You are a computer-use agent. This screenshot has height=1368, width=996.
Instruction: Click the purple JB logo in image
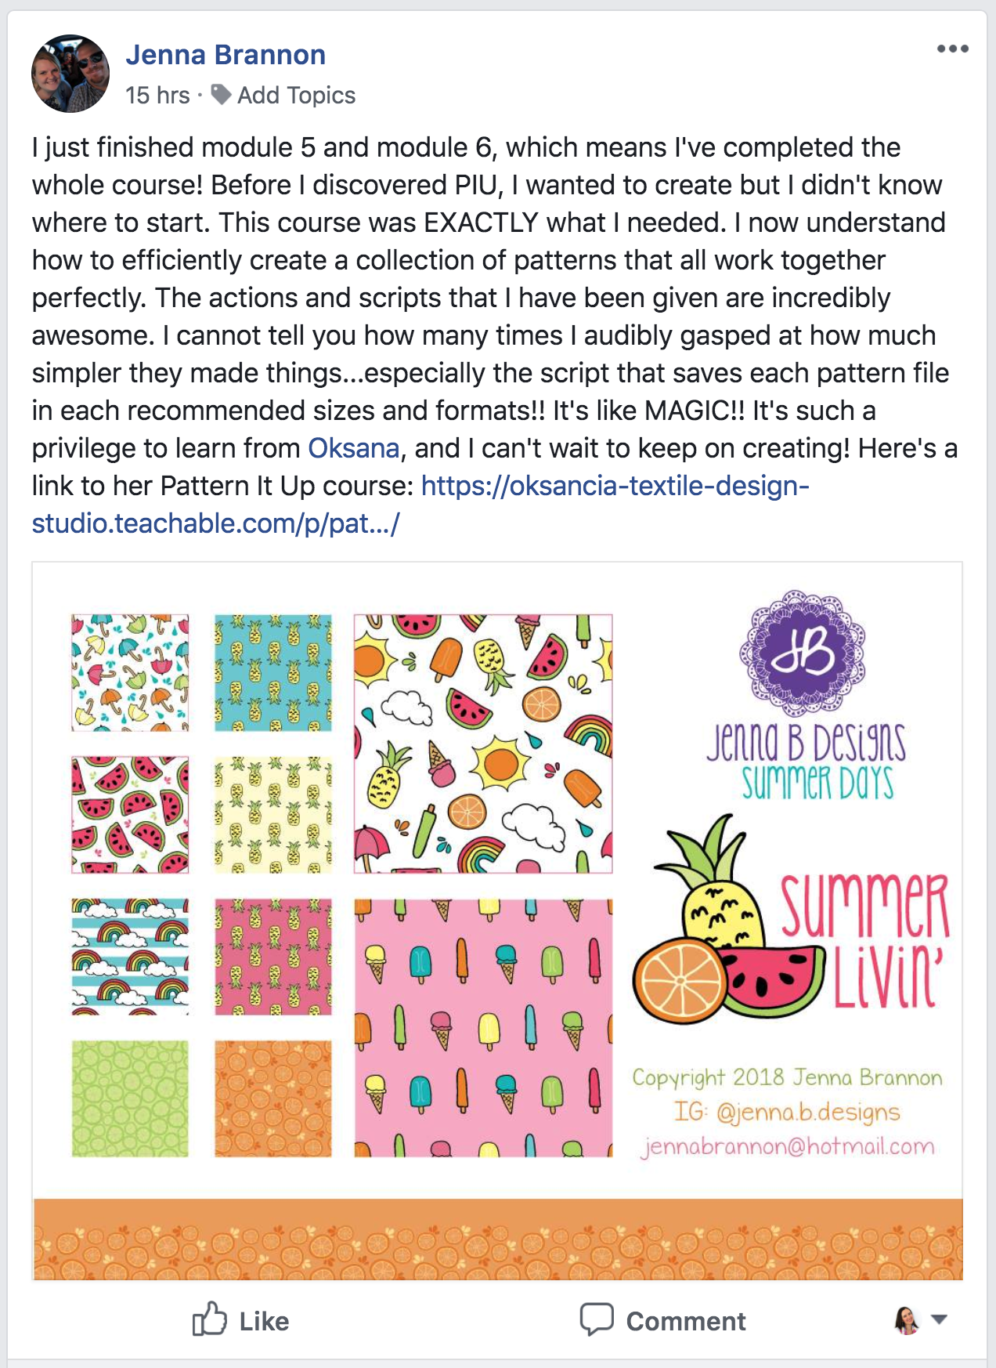tap(803, 652)
